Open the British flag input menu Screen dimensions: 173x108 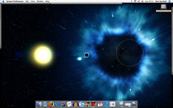point(142,1)
